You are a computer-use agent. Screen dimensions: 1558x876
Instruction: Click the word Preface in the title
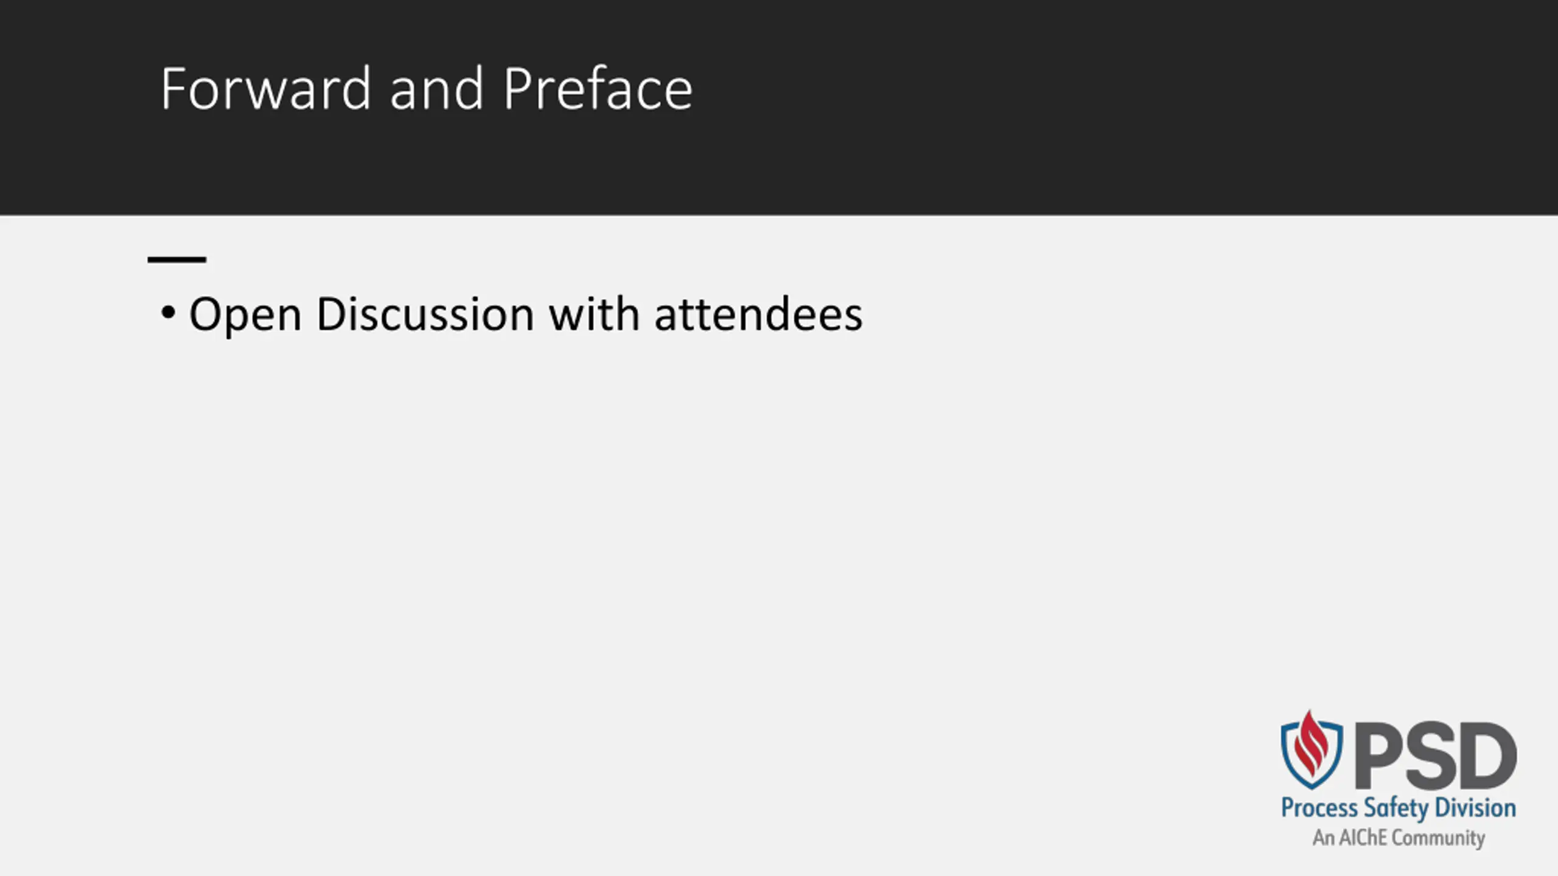[598, 89]
